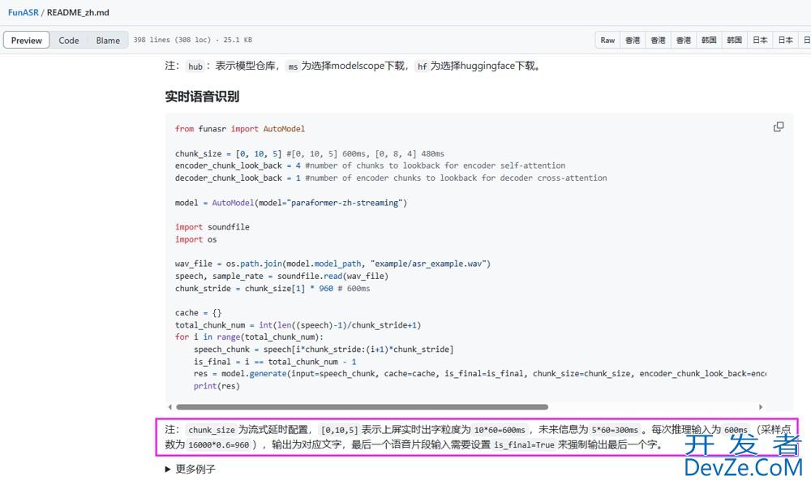This screenshot has width=811, height=485.
Task: Click the code block horizontal scrollbar thumb
Action: (x=362, y=407)
